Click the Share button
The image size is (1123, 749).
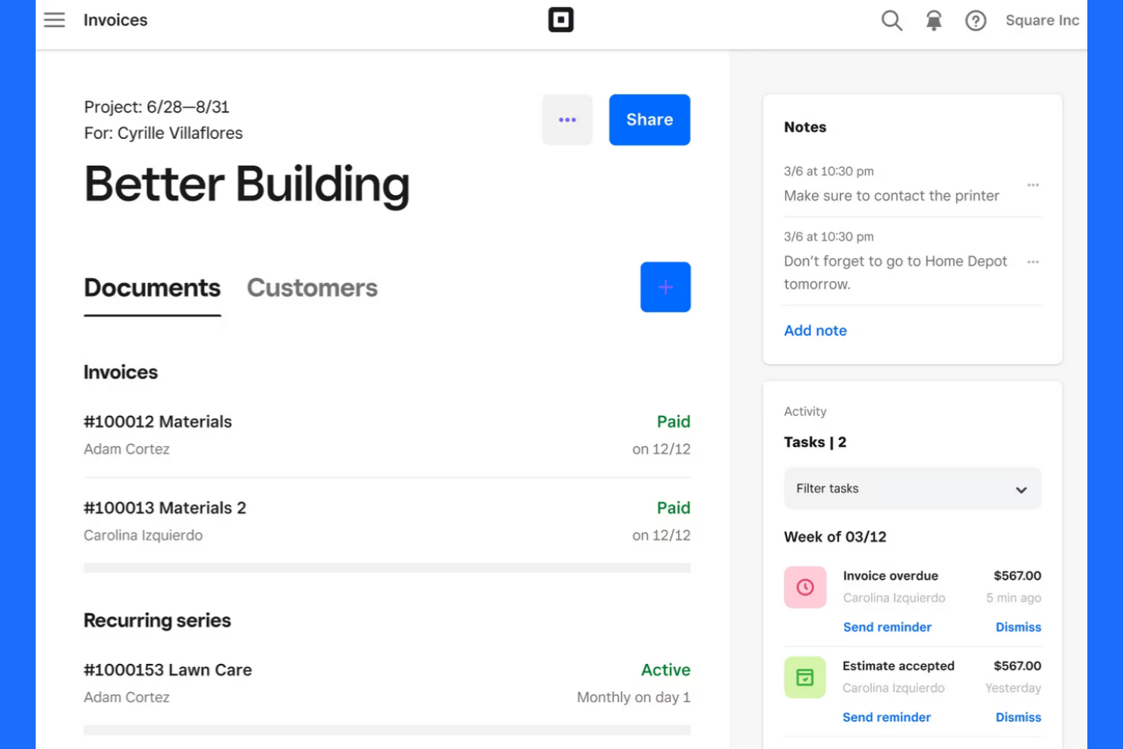[x=649, y=119]
